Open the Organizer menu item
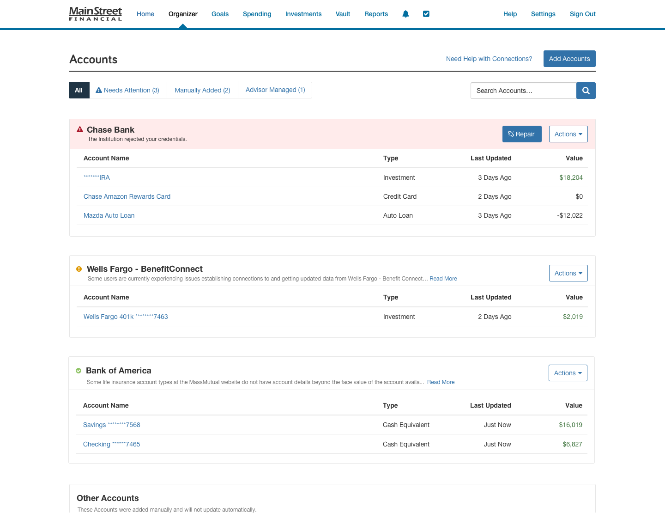The width and height of the screenshot is (665, 513). click(183, 14)
